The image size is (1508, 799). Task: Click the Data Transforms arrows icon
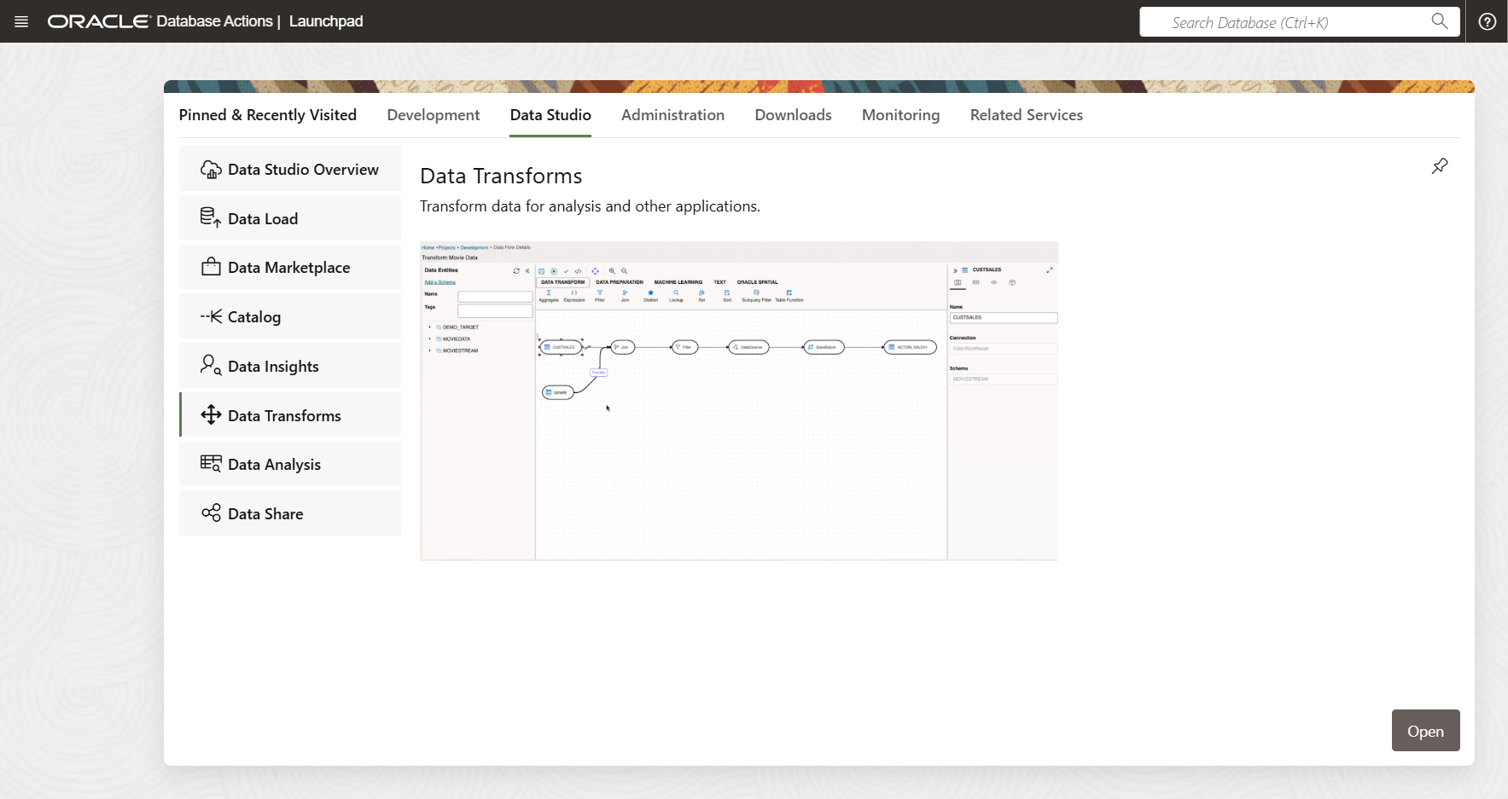211,414
